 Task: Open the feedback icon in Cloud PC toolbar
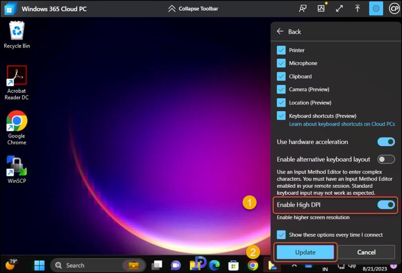pyautogui.click(x=303, y=9)
